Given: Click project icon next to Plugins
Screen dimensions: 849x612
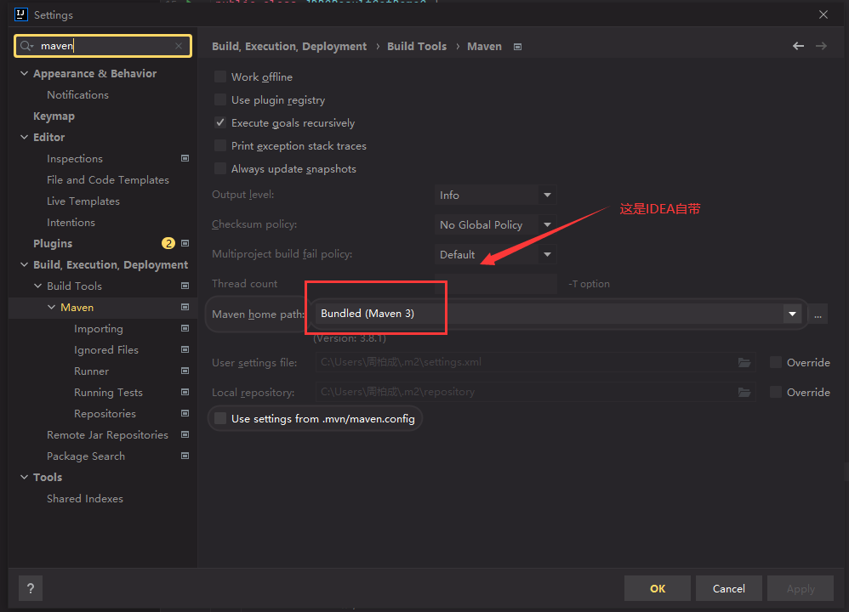Looking at the screenshot, I should click(x=185, y=243).
